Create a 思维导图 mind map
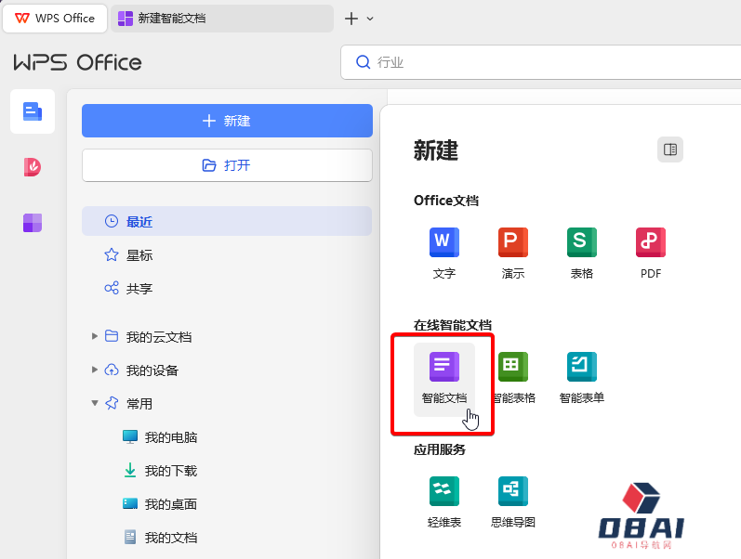This screenshot has width=741, height=559. [x=512, y=500]
